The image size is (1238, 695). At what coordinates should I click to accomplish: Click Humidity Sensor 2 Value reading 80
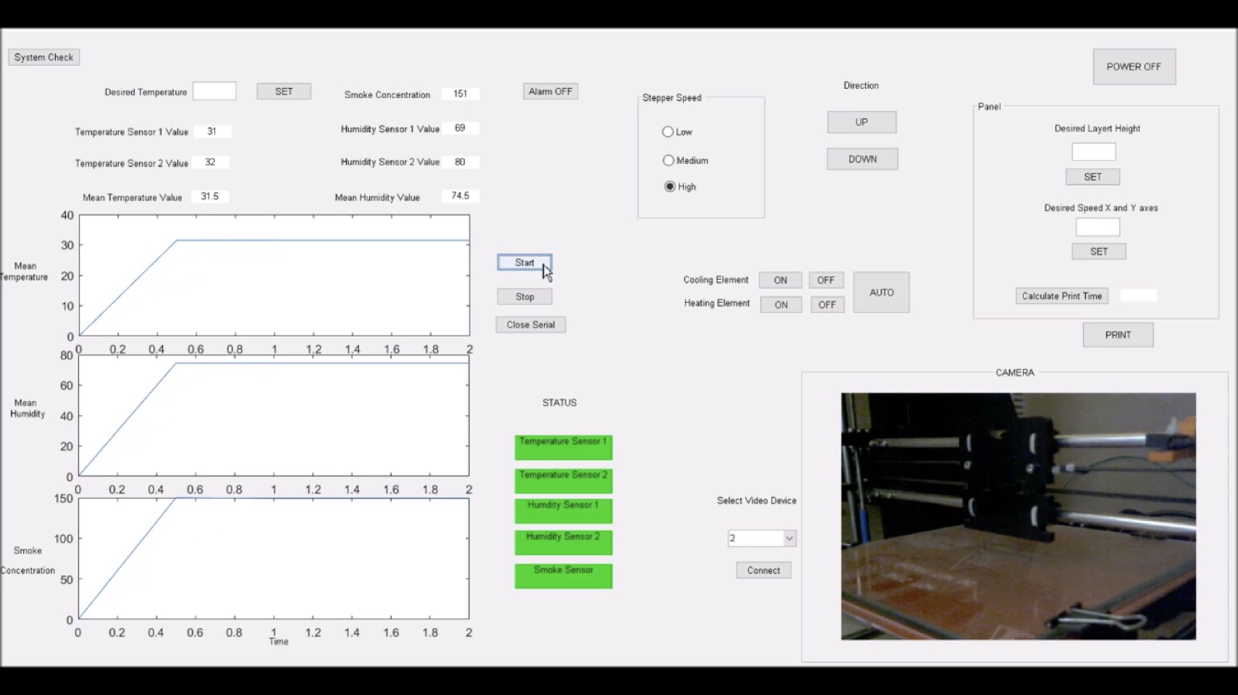click(460, 162)
